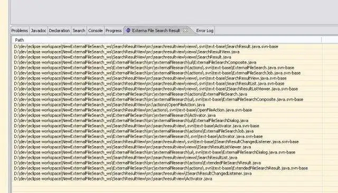Select searchresultview\.svn\text-base\Activator.java.svn-base row
This screenshot has width=338, height=193.
pos(166,126)
